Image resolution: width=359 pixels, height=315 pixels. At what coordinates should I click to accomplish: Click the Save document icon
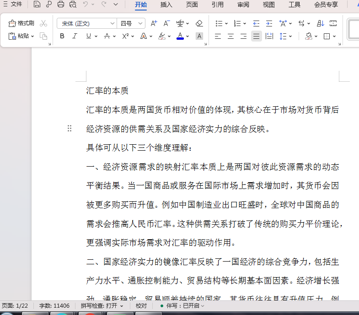pos(37,5)
